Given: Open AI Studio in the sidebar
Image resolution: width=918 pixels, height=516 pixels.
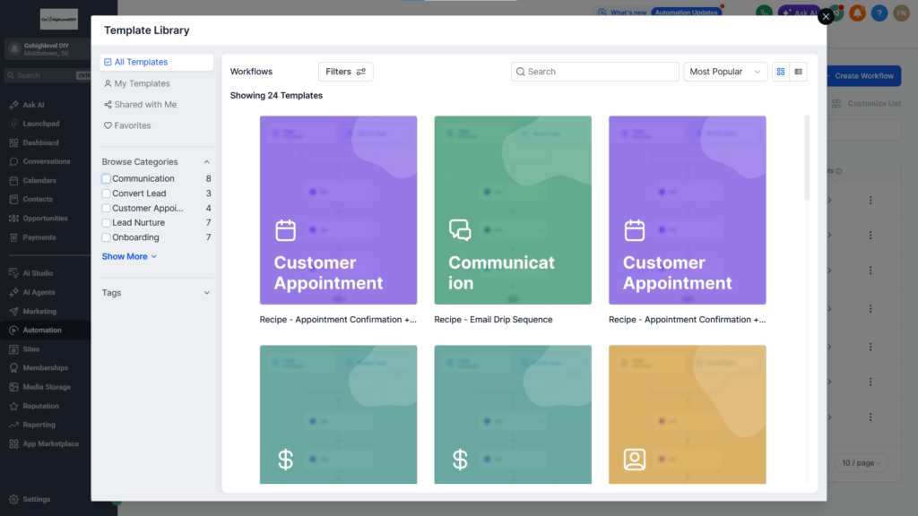Looking at the screenshot, I should (x=38, y=273).
